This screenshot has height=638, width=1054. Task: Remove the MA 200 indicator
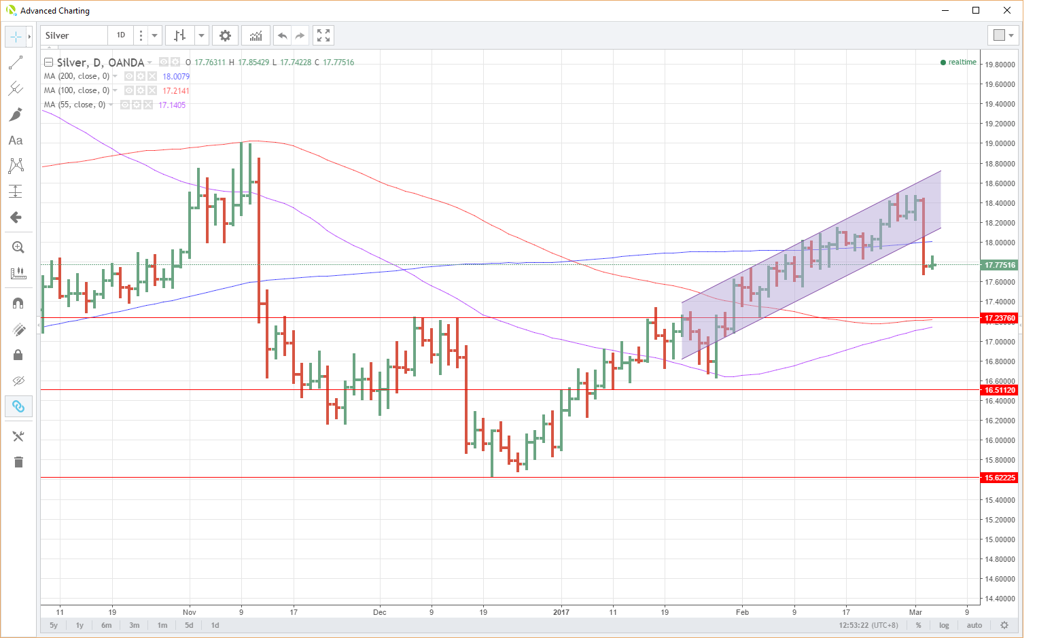pyautogui.click(x=152, y=76)
